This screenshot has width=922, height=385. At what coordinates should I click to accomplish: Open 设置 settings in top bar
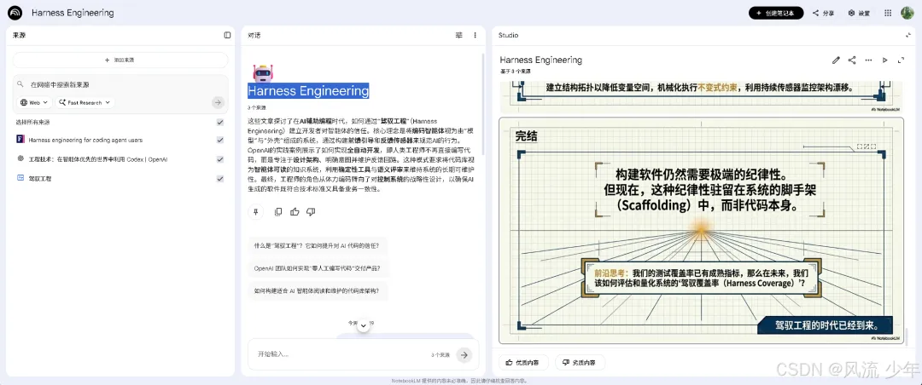(x=859, y=13)
